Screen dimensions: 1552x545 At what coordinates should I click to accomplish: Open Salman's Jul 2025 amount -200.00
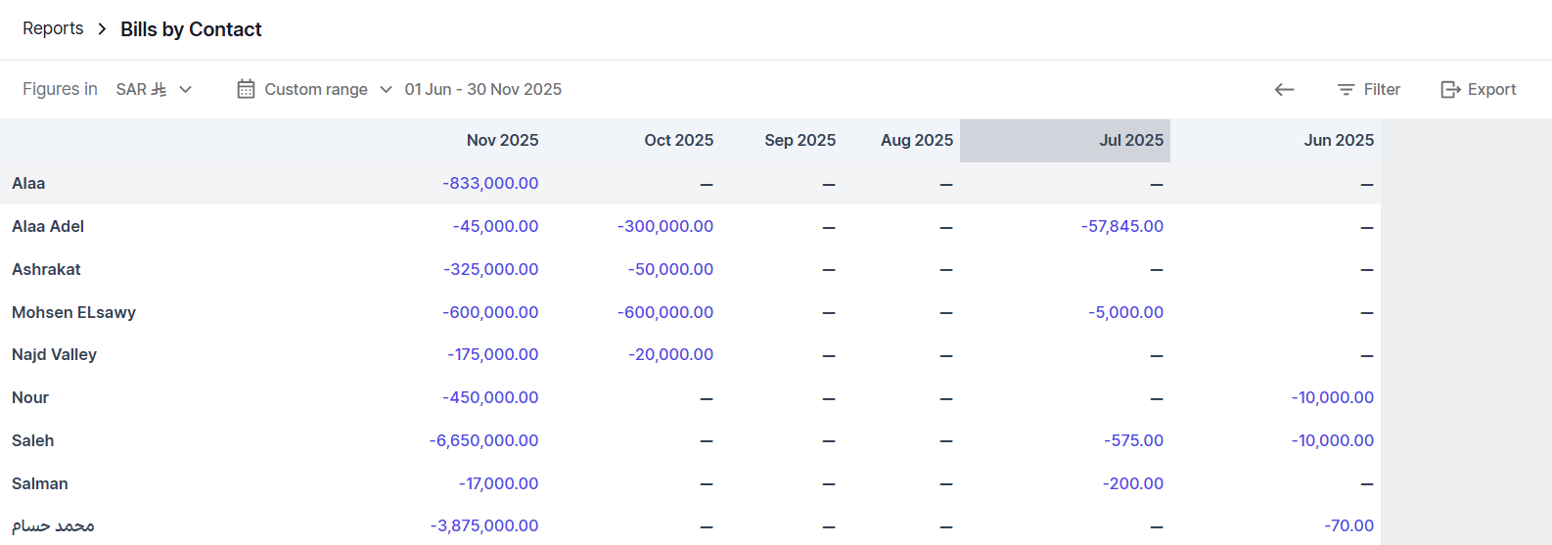(1132, 483)
